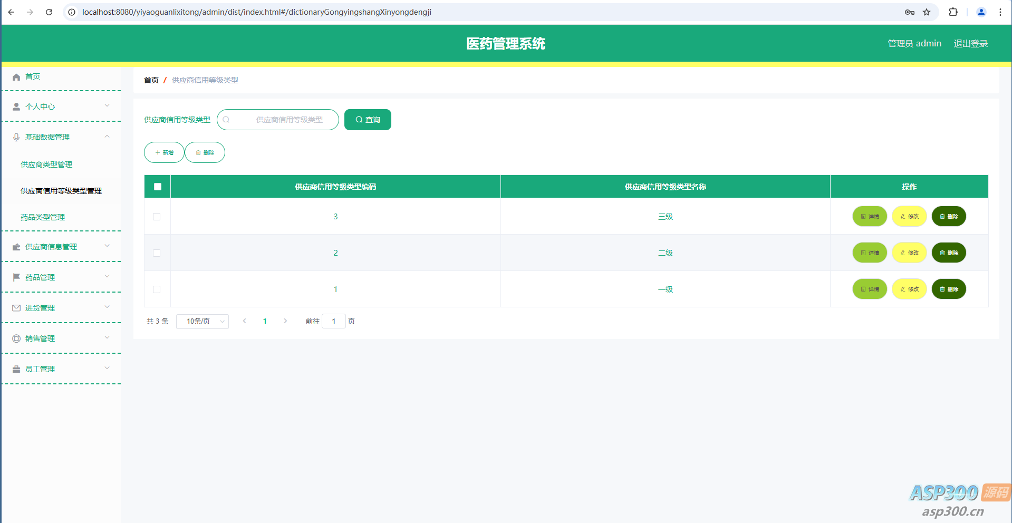Click the 查询 search button
Screen dimensions: 1012x523
368,120
